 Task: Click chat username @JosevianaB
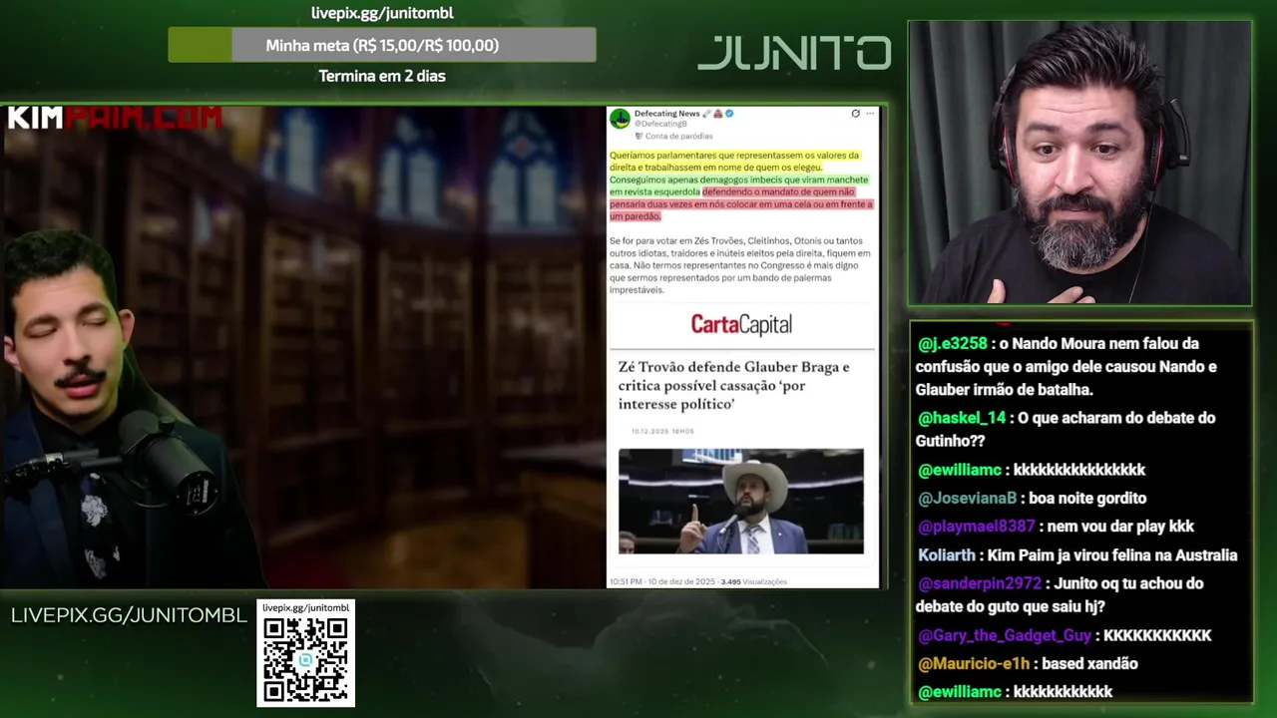click(x=967, y=499)
